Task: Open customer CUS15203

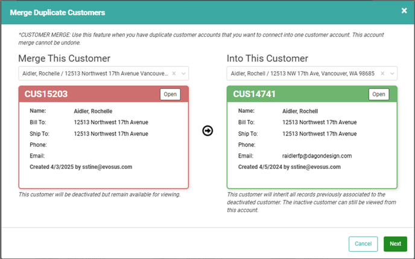Action: coord(170,94)
